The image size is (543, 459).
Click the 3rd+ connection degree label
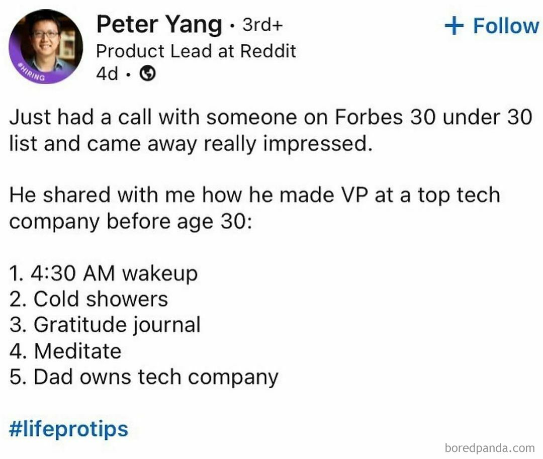click(x=265, y=25)
